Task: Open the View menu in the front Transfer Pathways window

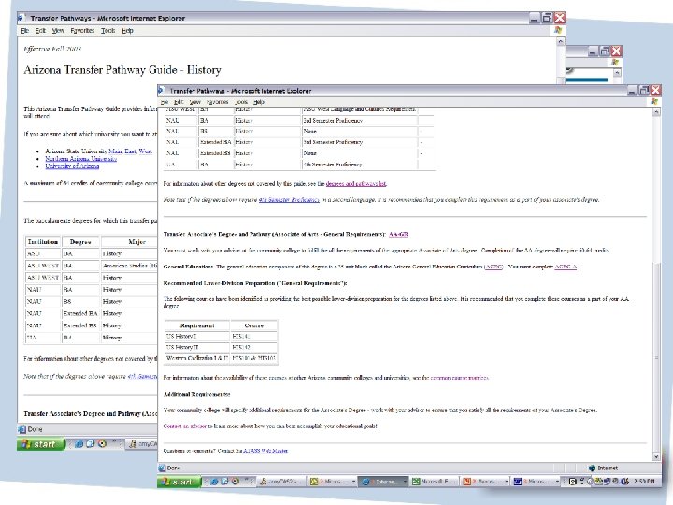Action: [x=194, y=102]
